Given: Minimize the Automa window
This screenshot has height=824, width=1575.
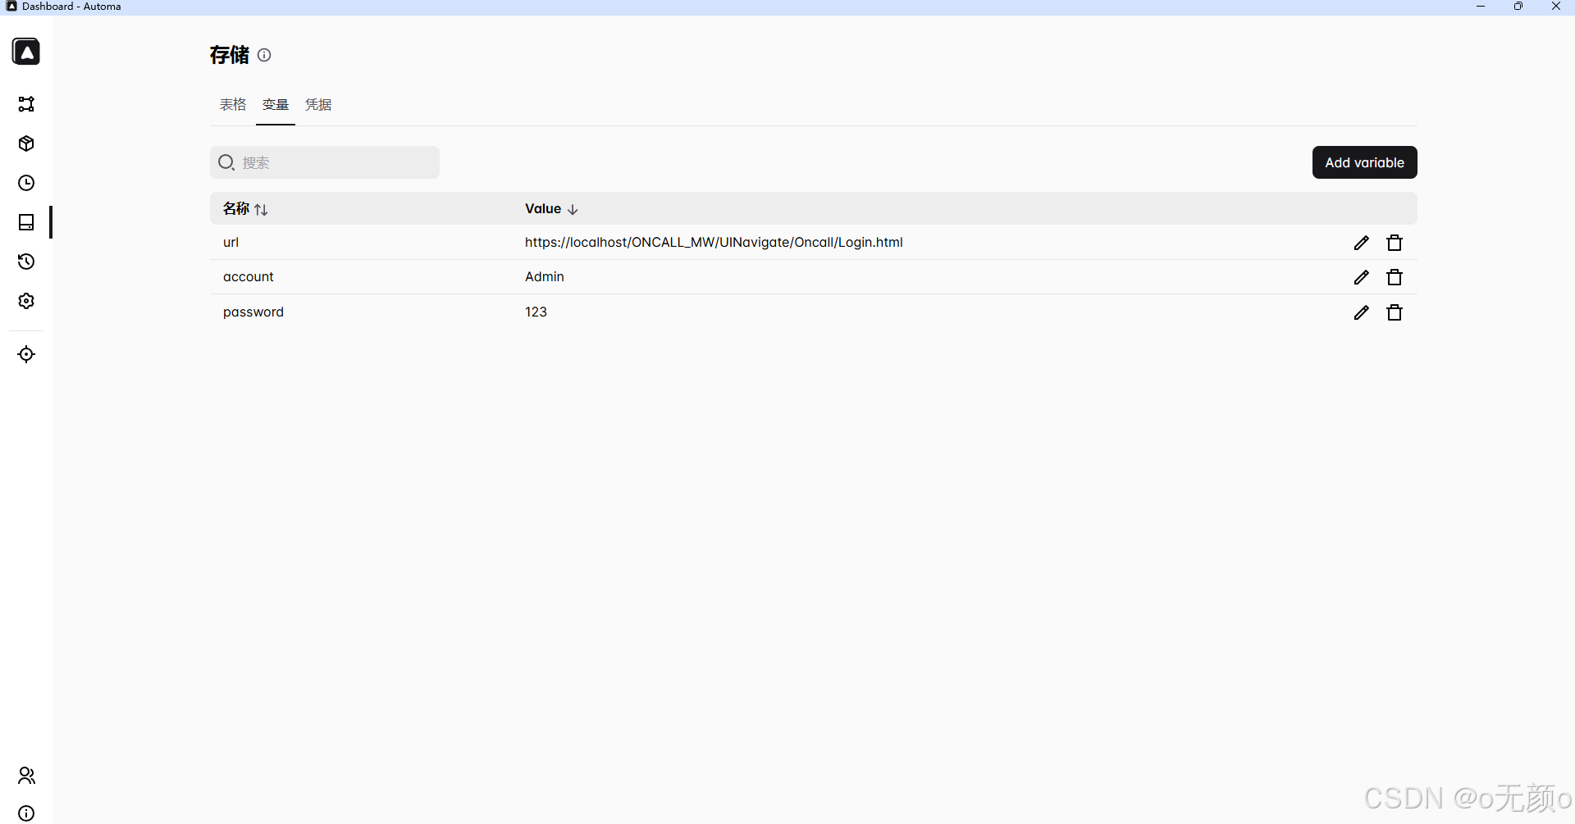Looking at the screenshot, I should coord(1481,7).
